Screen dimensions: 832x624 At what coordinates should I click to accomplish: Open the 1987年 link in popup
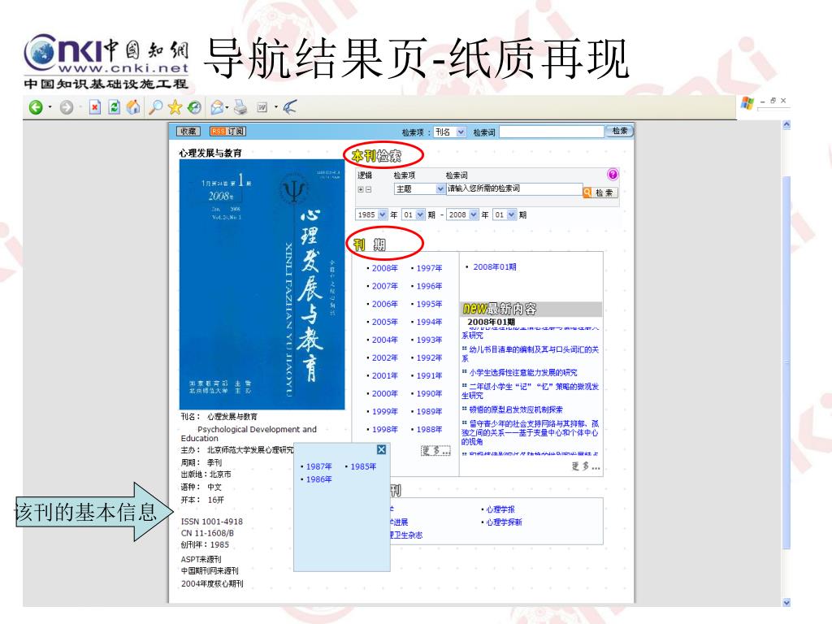[318, 467]
